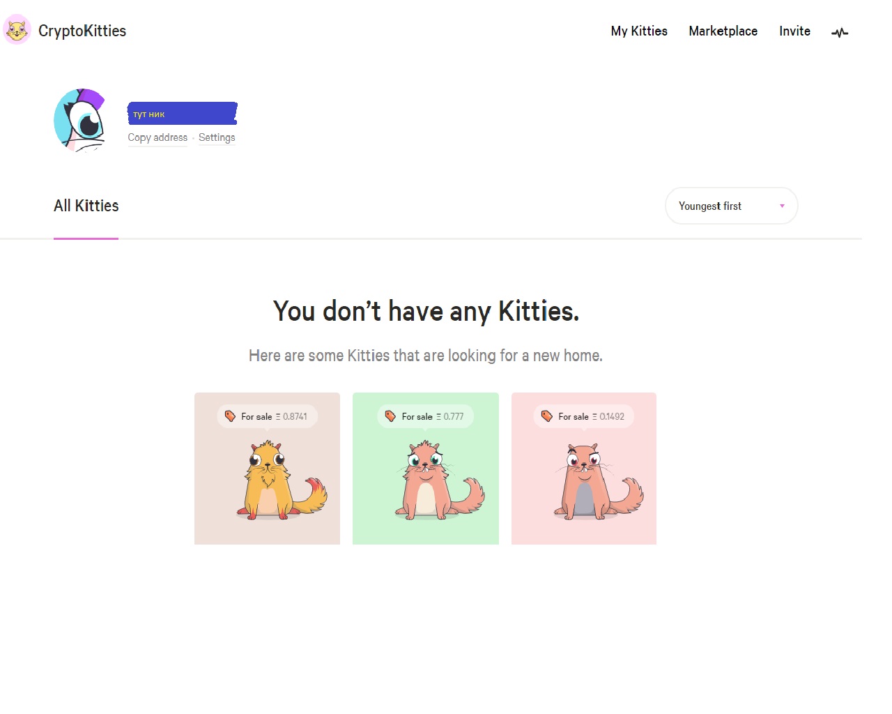Image resolution: width=892 pixels, height=714 pixels.
Task: Open profile Settings link
Action: tap(217, 137)
